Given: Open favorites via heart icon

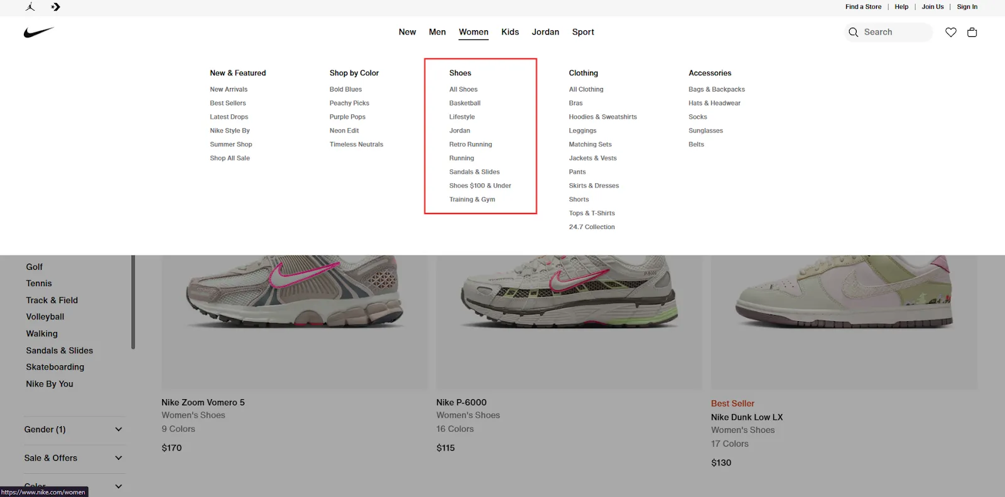Looking at the screenshot, I should (951, 32).
